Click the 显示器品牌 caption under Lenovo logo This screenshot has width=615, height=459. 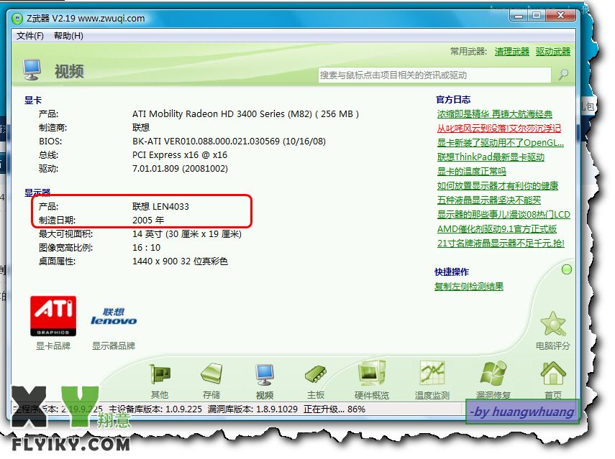[114, 346]
